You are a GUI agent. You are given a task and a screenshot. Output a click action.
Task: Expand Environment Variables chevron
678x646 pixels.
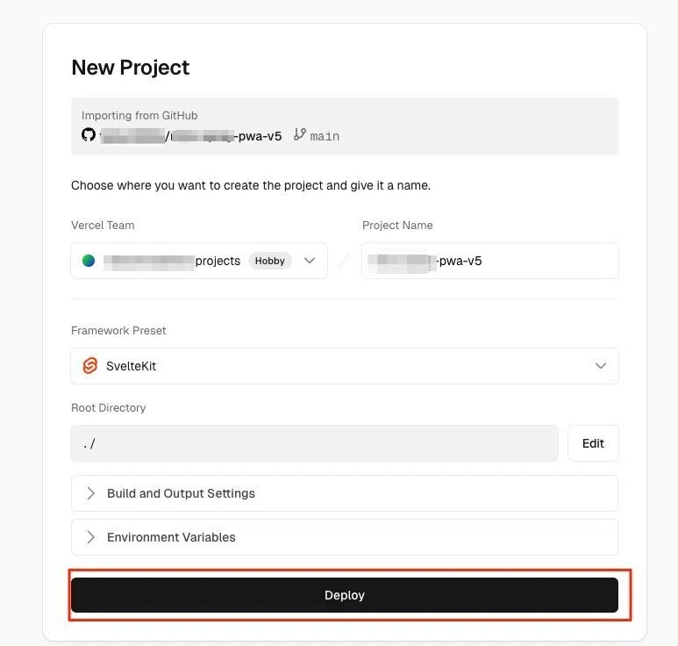pos(90,537)
